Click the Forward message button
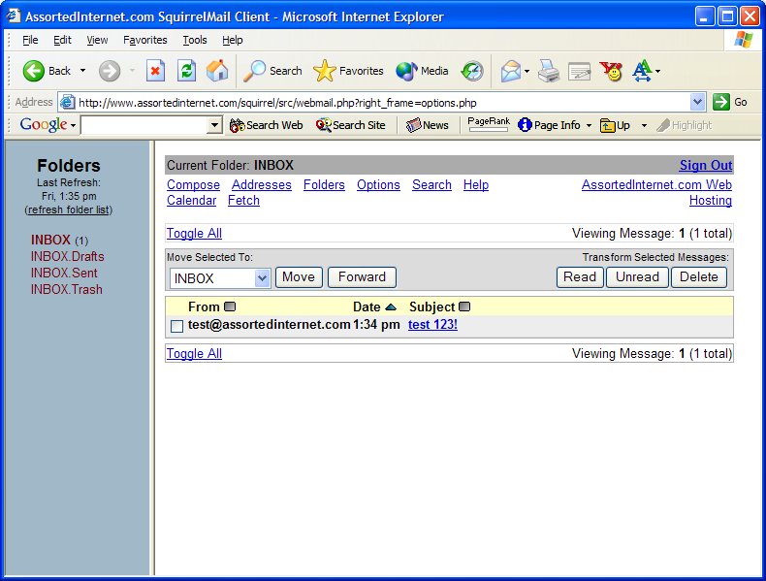 [x=362, y=277]
